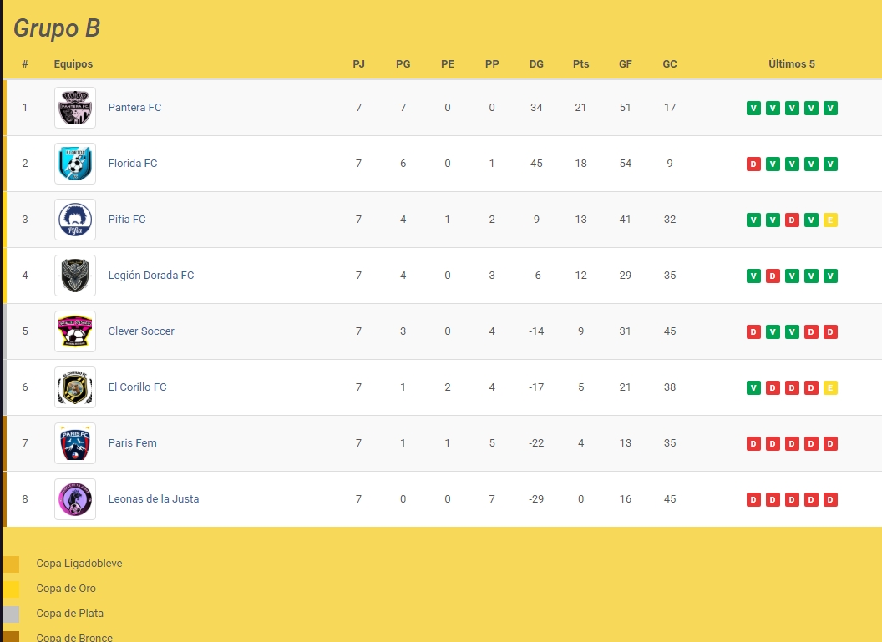
Task: Click the Legión Dorada FC logo
Action: click(75, 276)
